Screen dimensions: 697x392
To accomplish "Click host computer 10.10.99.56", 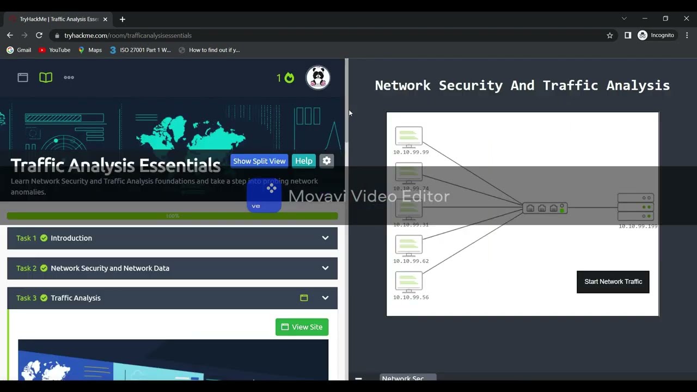I will 409,282.
